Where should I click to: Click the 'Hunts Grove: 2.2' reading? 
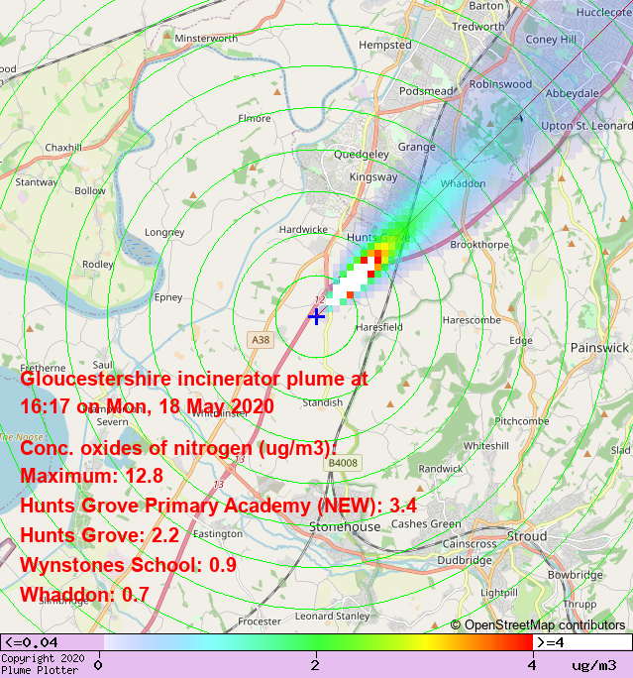[99, 535]
